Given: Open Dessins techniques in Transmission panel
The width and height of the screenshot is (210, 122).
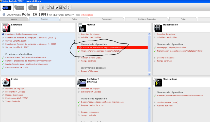Looking at the screenshot, I should [x=166, y=58].
